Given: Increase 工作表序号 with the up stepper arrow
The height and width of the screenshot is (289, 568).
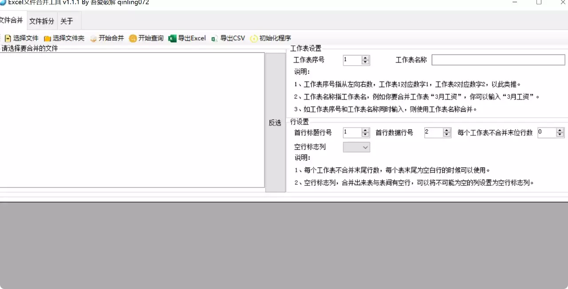Looking at the screenshot, I should [365, 58].
